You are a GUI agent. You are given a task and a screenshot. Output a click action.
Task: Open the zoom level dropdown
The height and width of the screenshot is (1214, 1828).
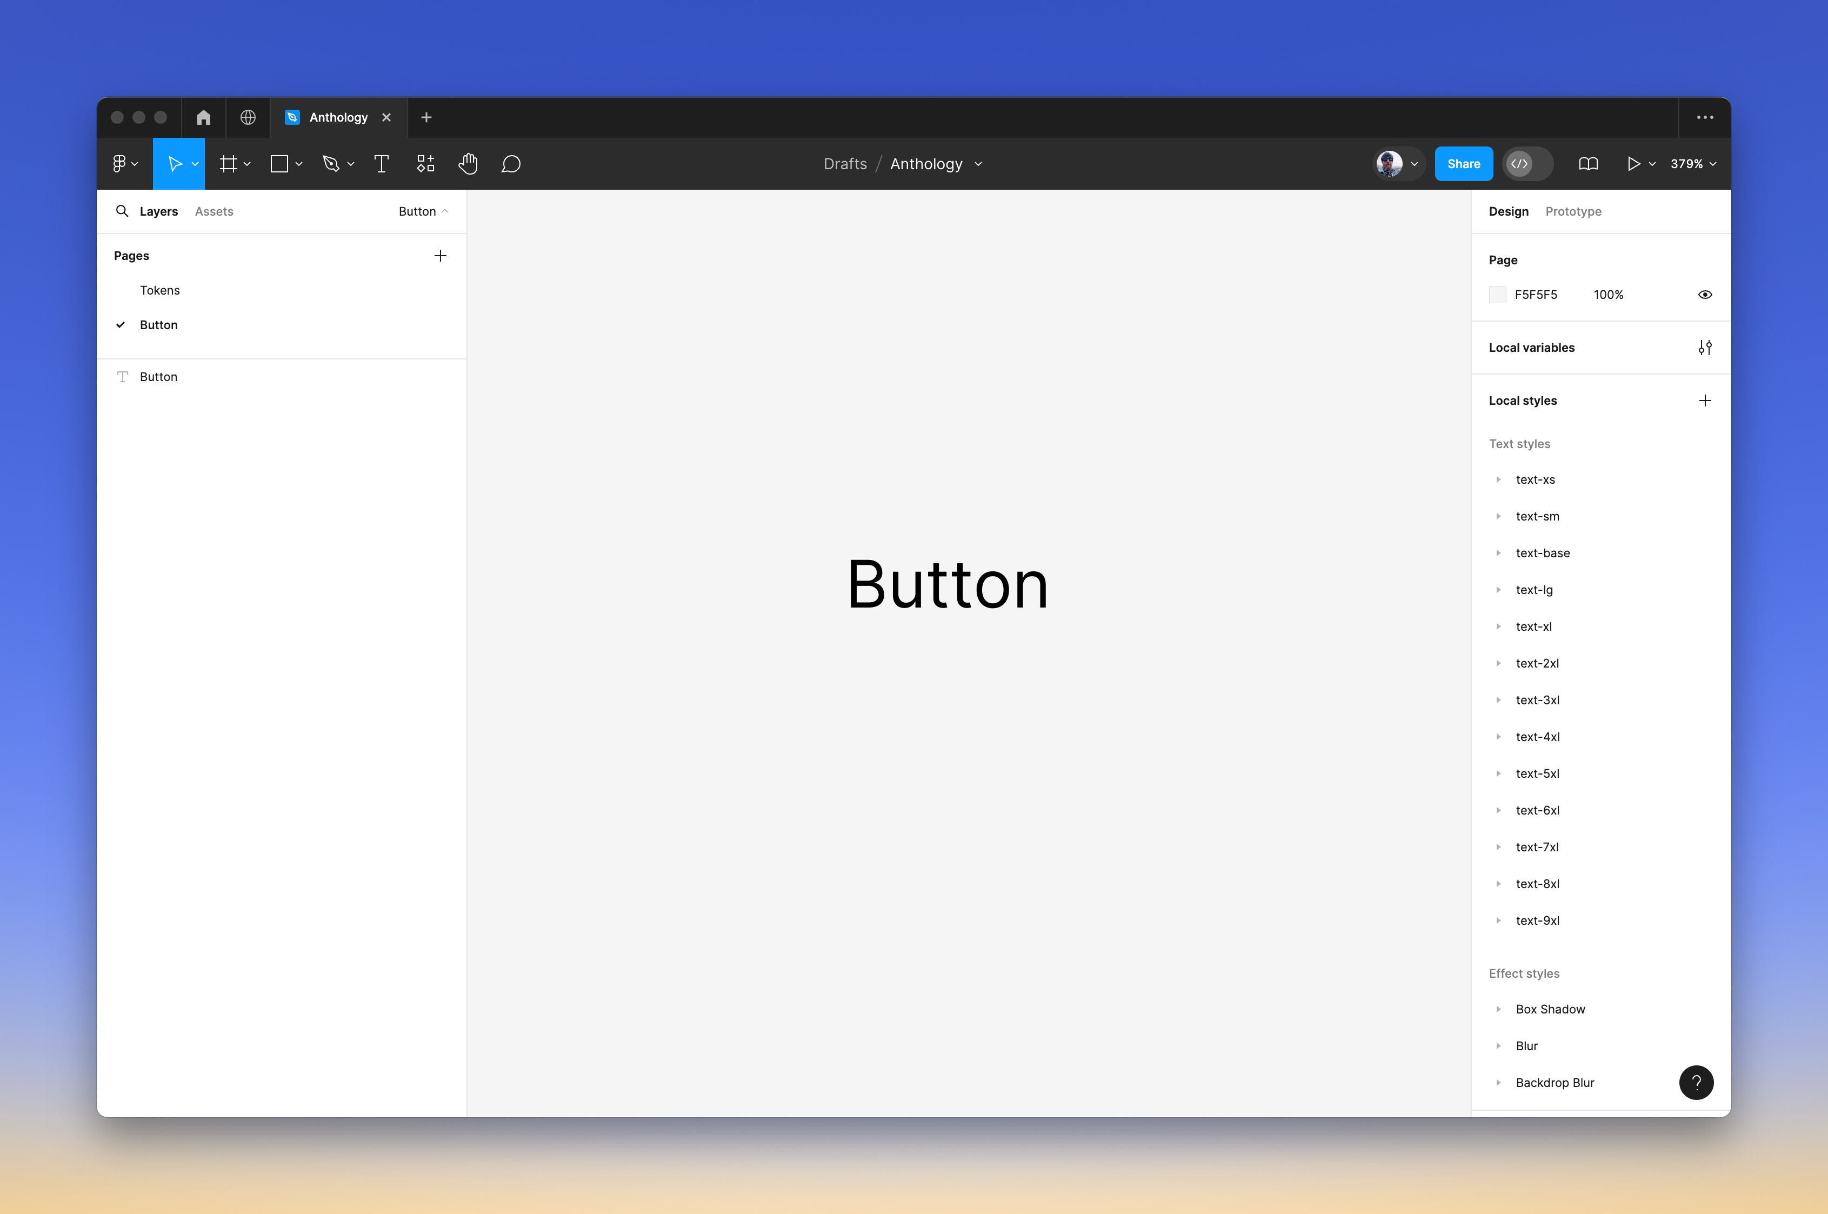click(1692, 163)
